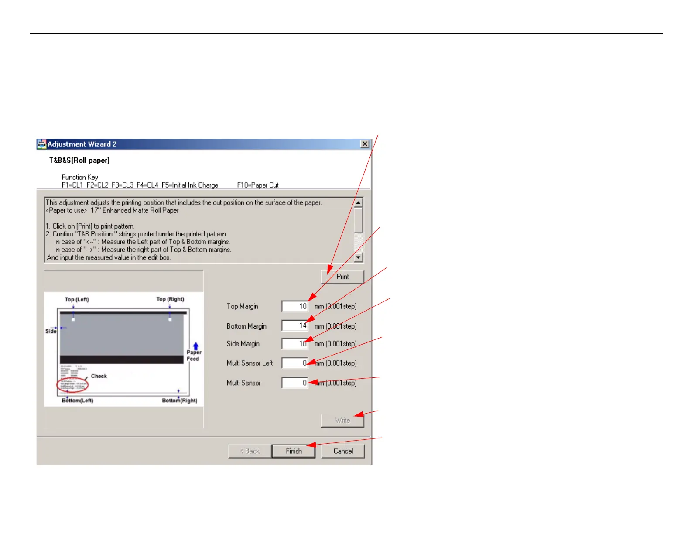Click the Adjustment Wizard 2 title icon
691x534 pixels.
coord(41,144)
